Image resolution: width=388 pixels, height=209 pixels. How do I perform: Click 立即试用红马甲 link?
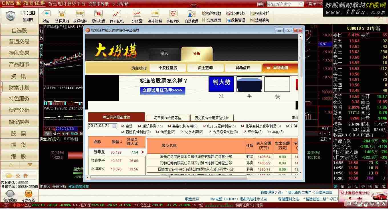tap(163, 90)
